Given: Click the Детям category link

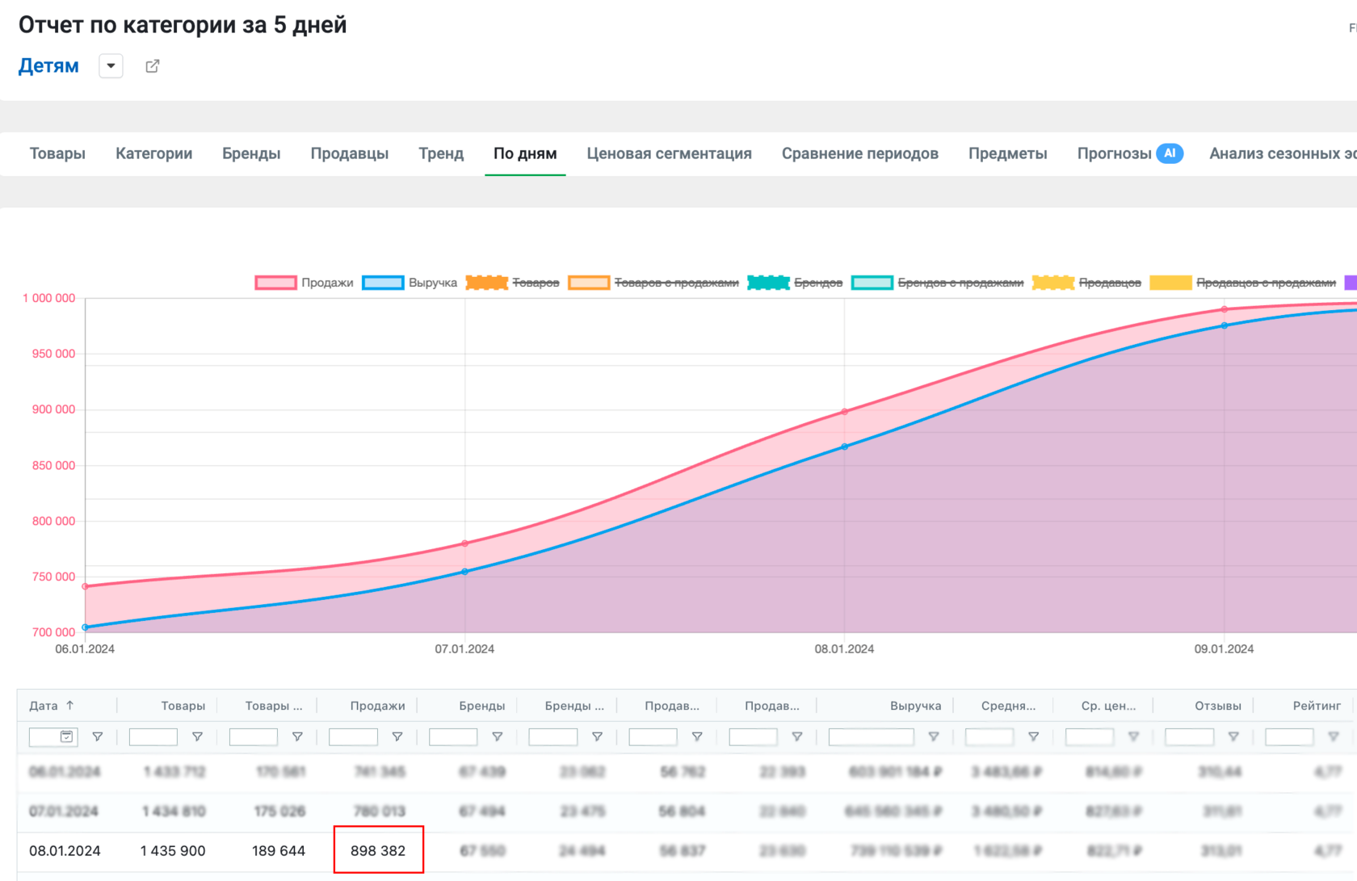Looking at the screenshot, I should coord(48,65).
